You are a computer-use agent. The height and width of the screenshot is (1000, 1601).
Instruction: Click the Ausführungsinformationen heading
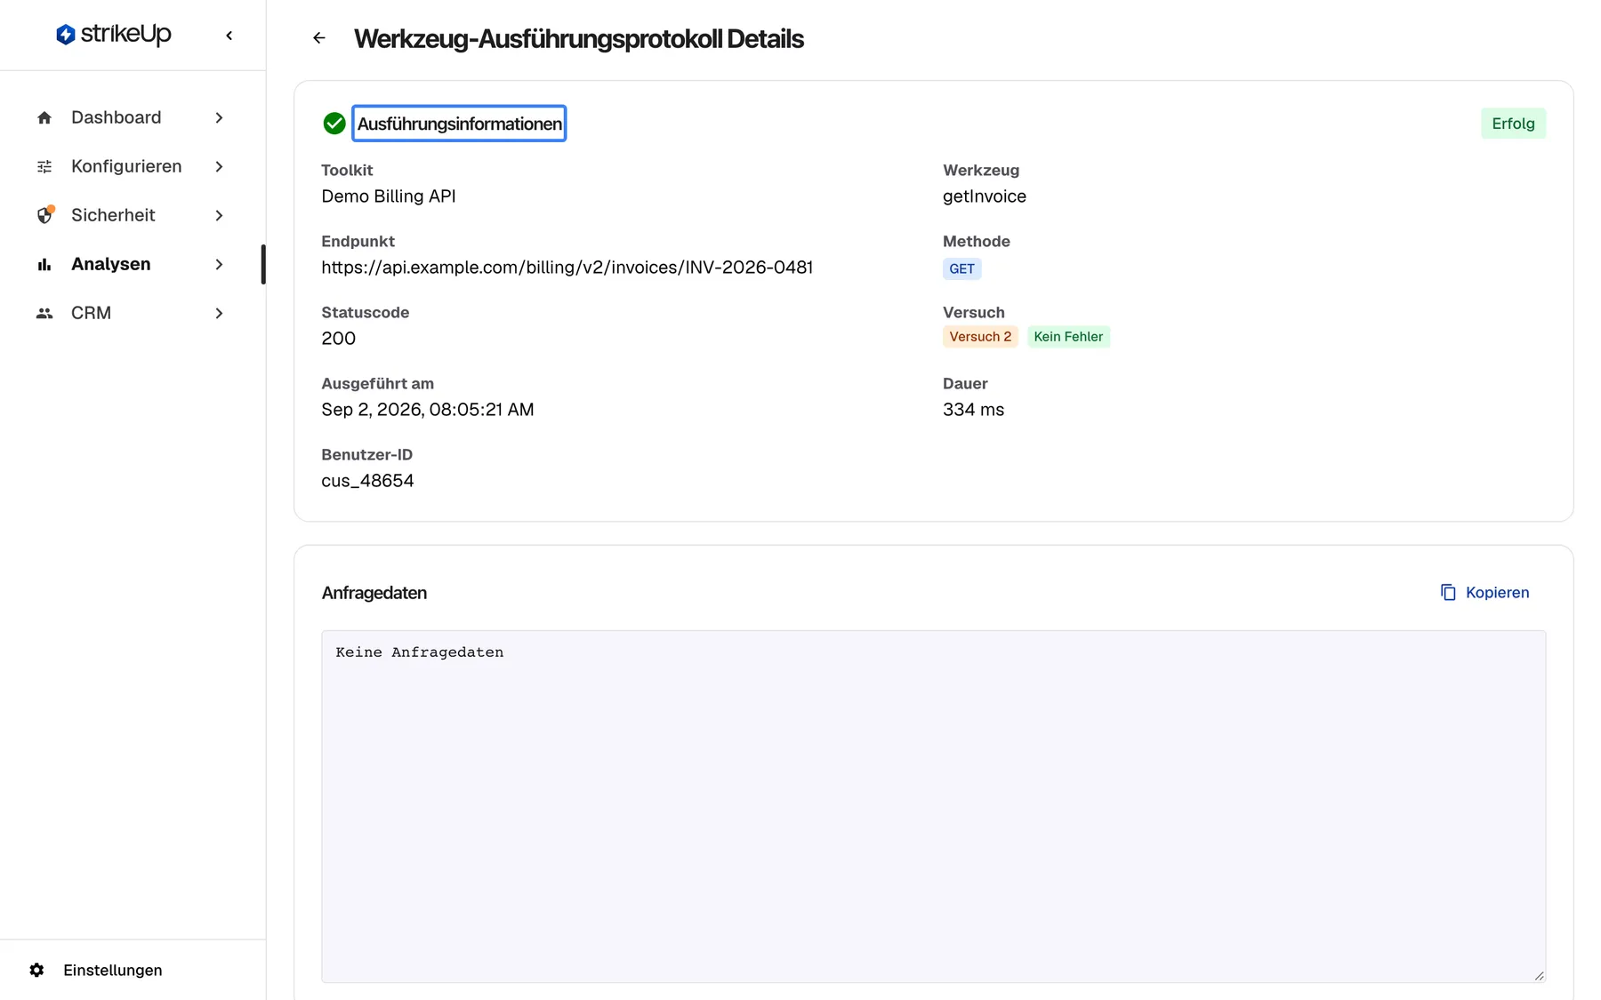tap(459, 124)
